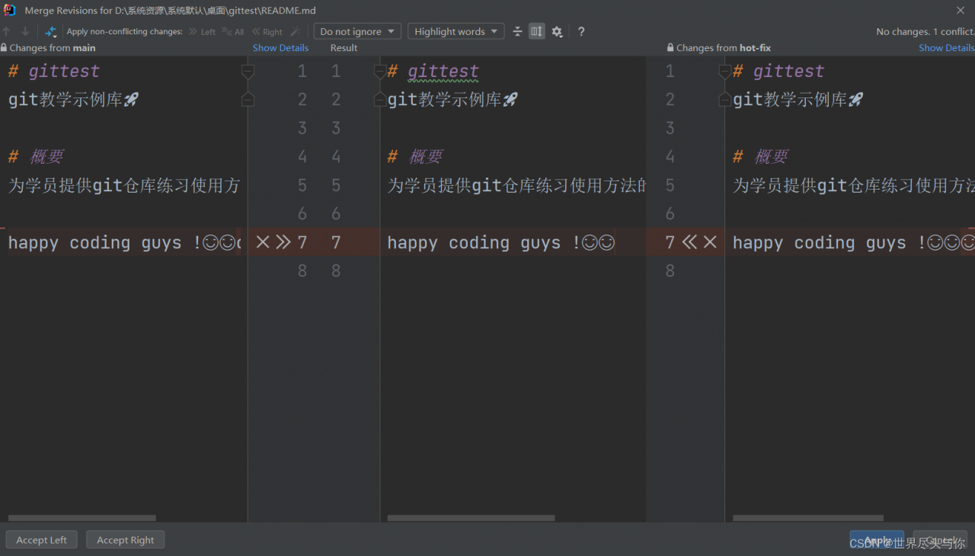This screenshot has height=556, width=975.
Task: Toggle fold end marker in hot-fix pane line 2
Action: 725,99
